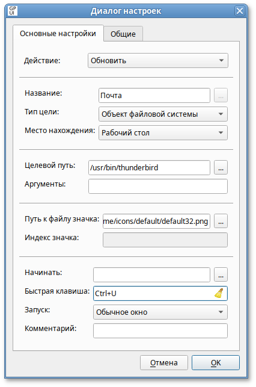Click the Диалог настроек title text
The height and width of the screenshot is (387, 256).
126,11
